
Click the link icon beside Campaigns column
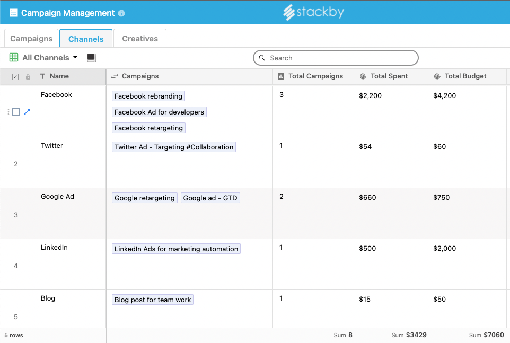tap(115, 76)
